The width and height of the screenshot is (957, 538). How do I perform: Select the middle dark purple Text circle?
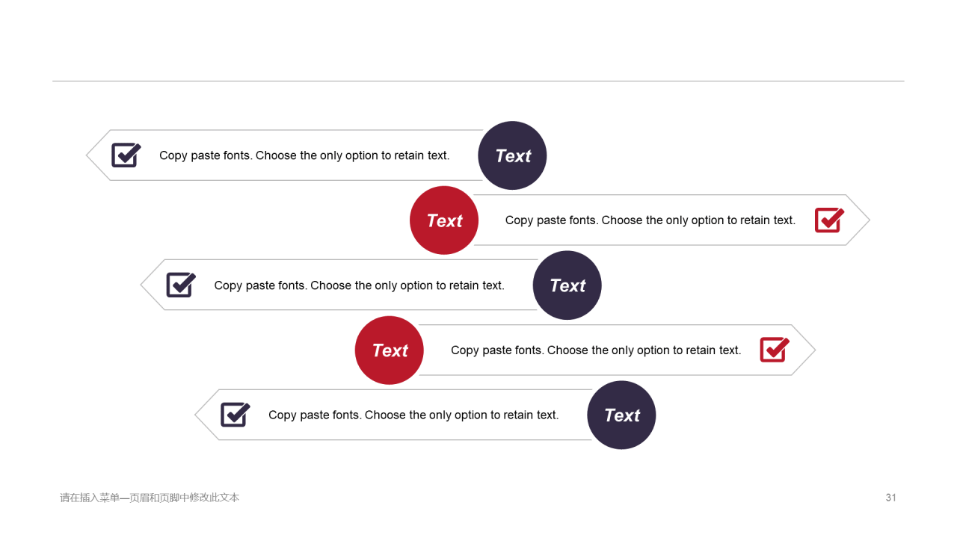(567, 285)
